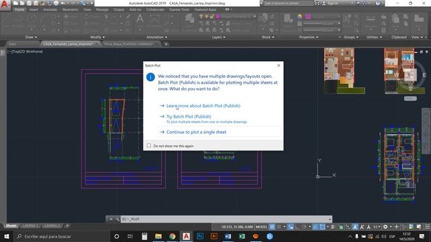
Task: Open Word from the taskbar
Action: click(x=228, y=236)
